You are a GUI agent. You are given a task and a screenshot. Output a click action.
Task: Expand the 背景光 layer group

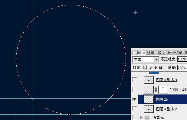[141, 117]
